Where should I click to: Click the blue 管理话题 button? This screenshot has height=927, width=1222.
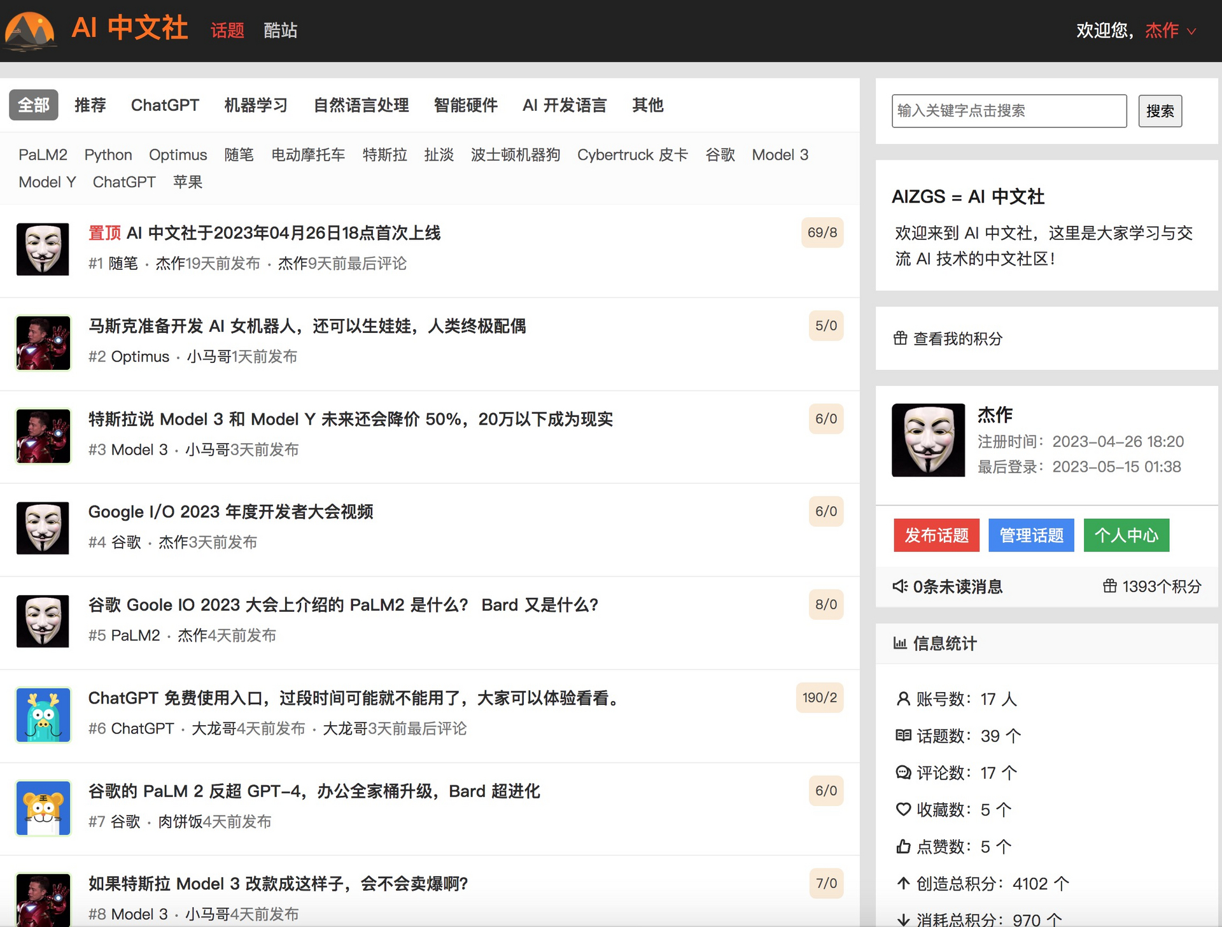coord(1031,535)
